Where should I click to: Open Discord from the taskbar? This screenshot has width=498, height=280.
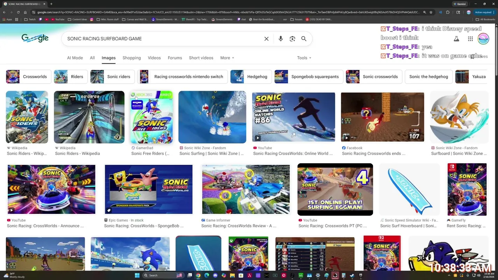coord(215,275)
